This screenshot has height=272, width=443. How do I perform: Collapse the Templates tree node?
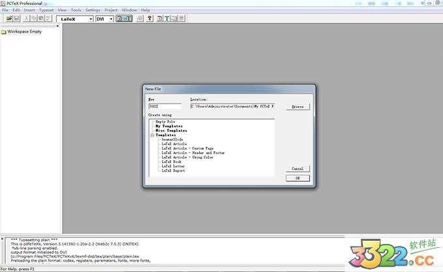tap(152, 135)
